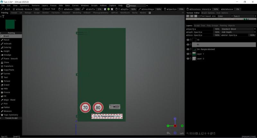Click the Tweak/Sculpt section header
Screen dimensions: 257x138
(11, 118)
